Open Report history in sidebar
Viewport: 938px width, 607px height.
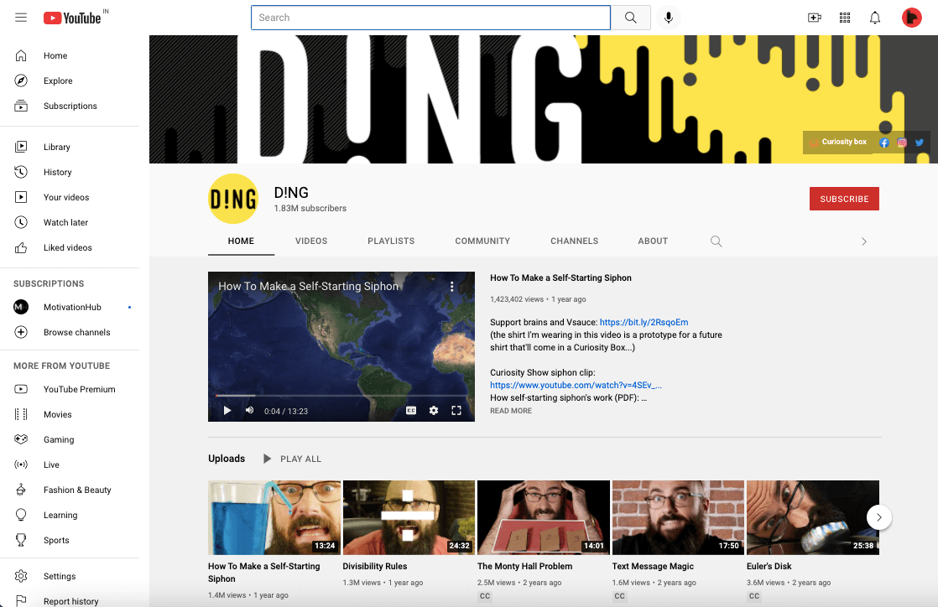tap(70, 599)
